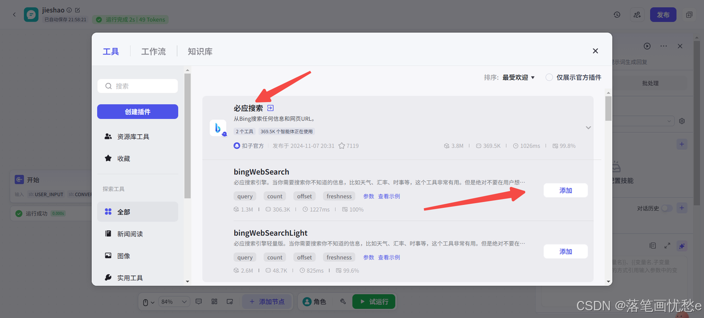
Task: Close the plugin selection dialog
Action: (595, 51)
